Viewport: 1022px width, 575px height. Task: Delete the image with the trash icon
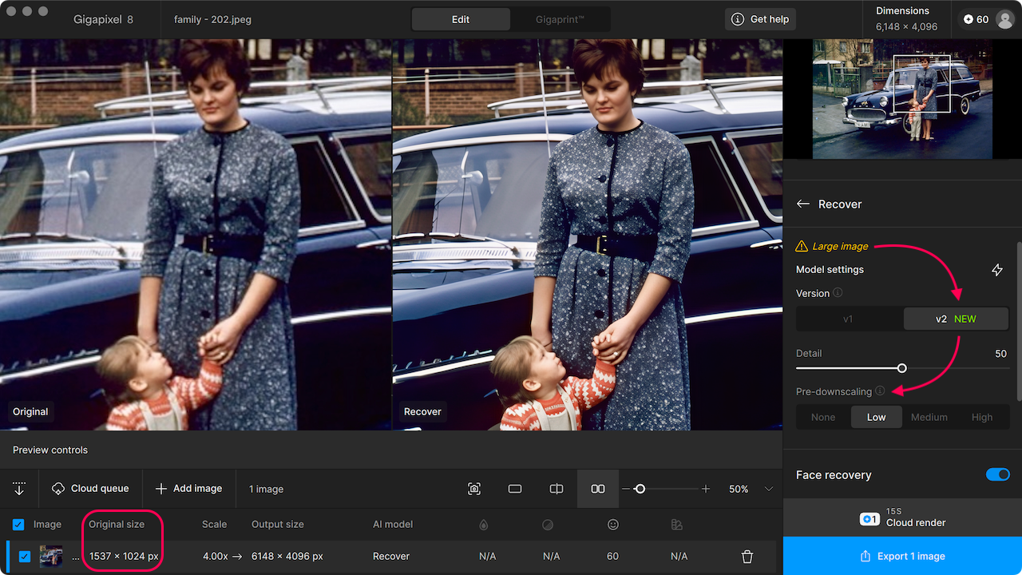(x=747, y=557)
